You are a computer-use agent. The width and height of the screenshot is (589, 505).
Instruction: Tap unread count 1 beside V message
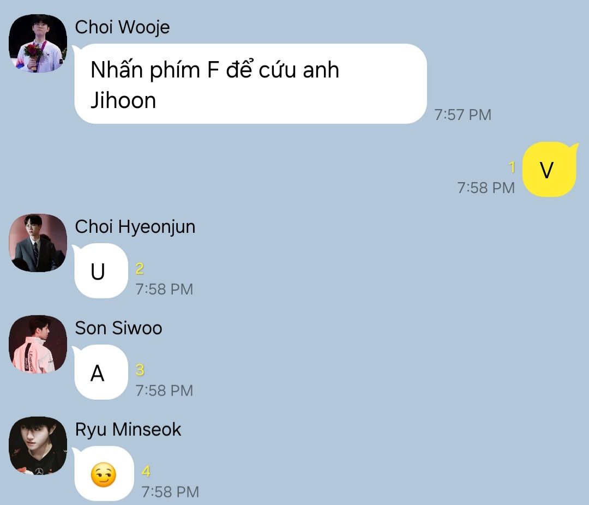coord(512,167)
